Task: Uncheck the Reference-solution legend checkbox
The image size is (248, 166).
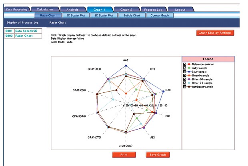Action: (184, 64)
